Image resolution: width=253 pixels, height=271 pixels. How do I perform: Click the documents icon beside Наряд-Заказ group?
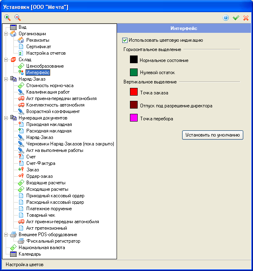pos(13,79)
